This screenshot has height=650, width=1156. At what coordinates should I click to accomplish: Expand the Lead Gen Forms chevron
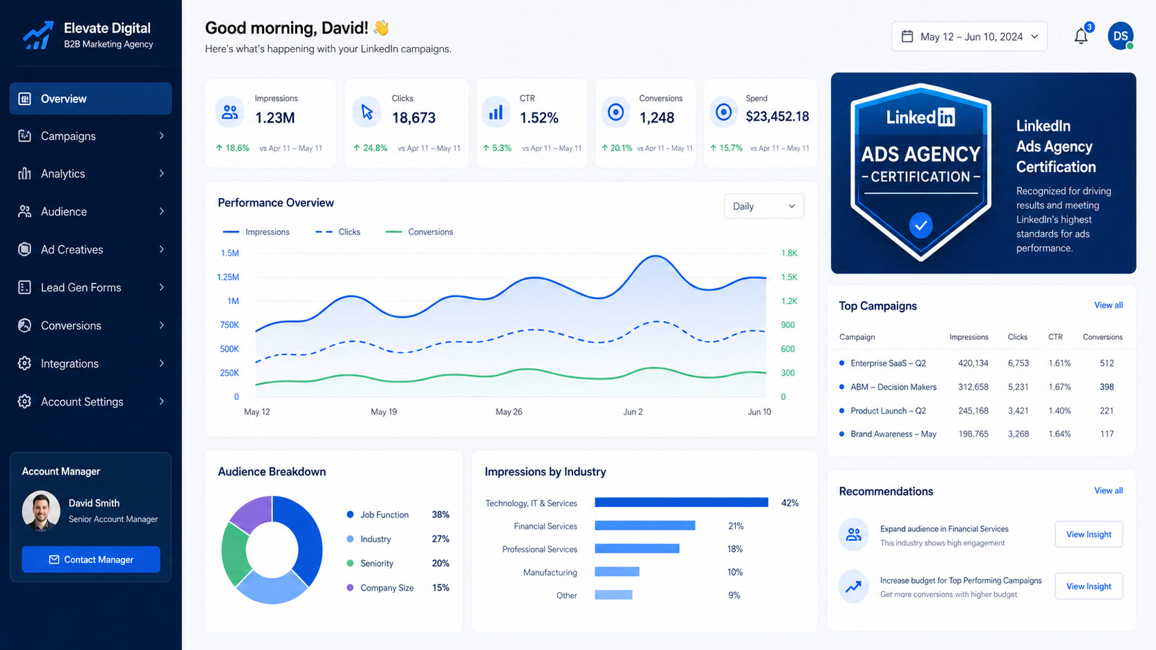(x=162, y=287)
